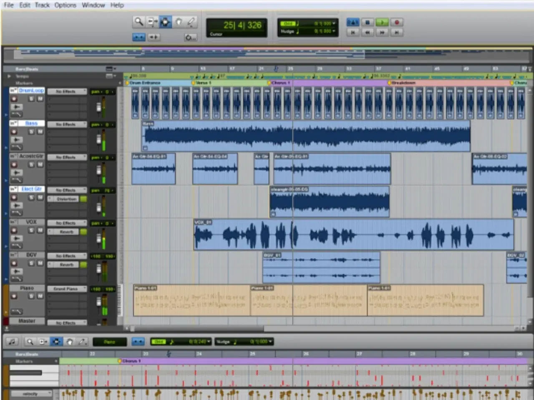Record-enable the VOX track
The height and width of the screenshot is (400, 534).
[14, 230]
